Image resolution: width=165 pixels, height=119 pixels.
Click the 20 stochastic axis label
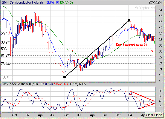pos(161,106)
